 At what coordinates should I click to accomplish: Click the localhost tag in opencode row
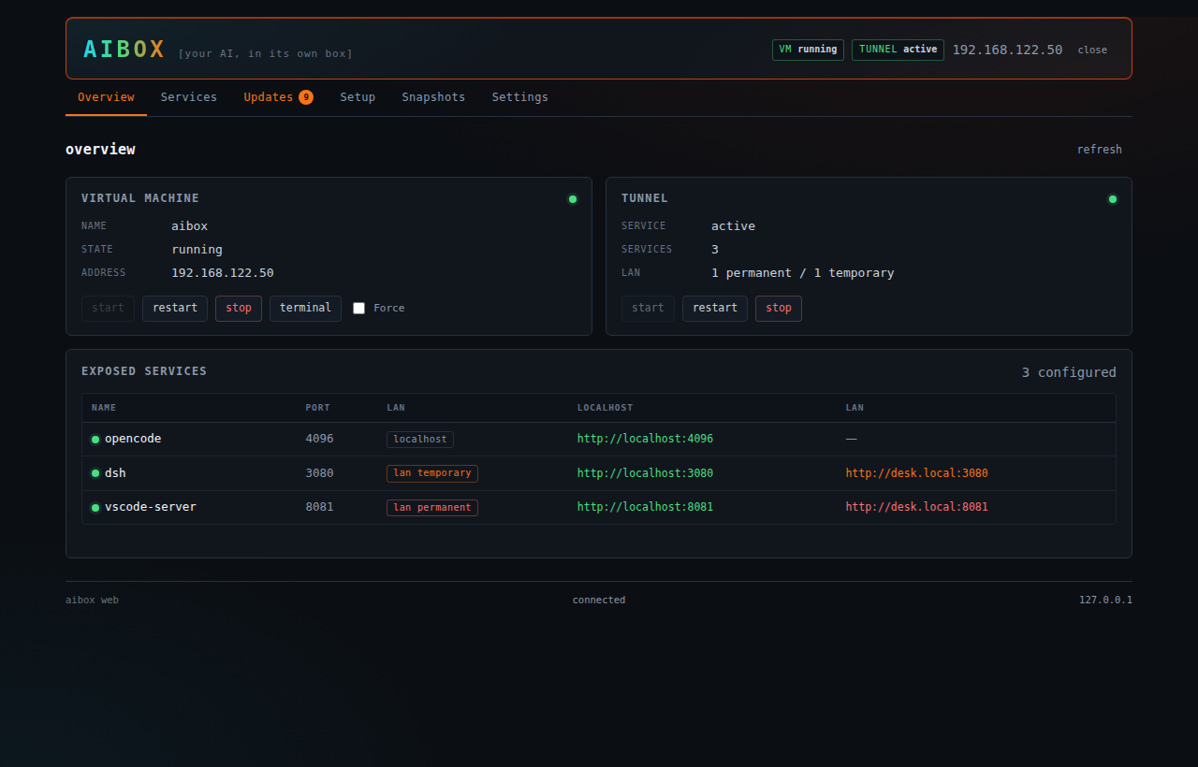[420, 440]
